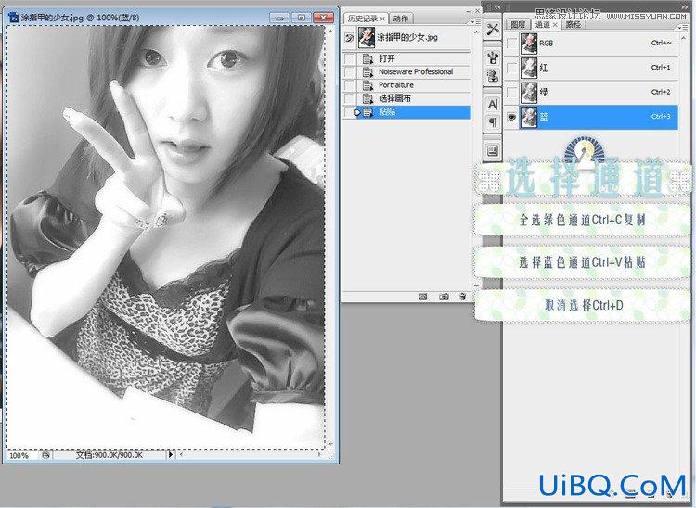Click Channels panel scroll up arrow

(684, 37)
